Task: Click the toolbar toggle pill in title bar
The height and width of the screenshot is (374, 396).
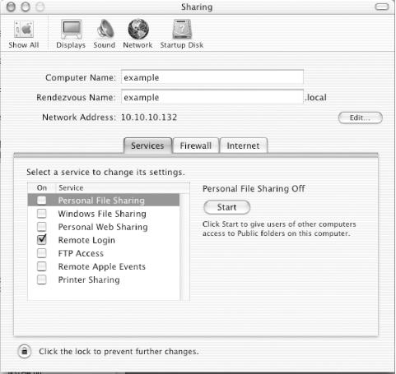Action: [x=382, y=7]
